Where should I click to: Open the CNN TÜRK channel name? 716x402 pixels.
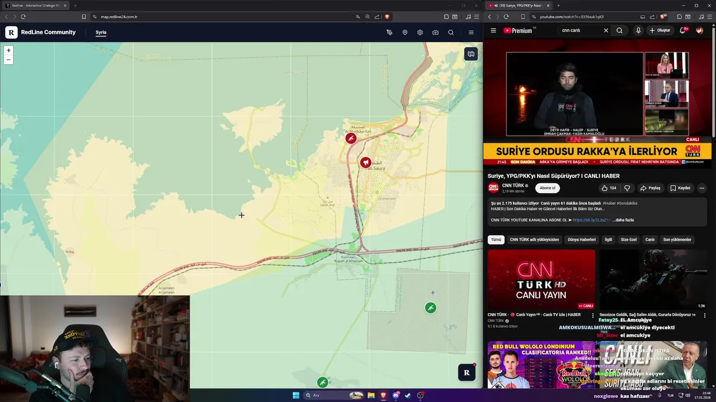tap(513, 185)
